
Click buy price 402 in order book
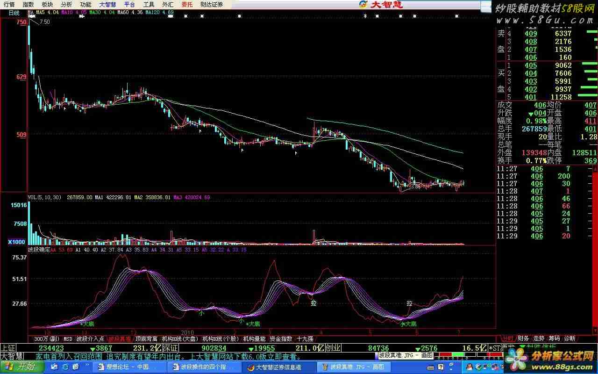point(531,89)
